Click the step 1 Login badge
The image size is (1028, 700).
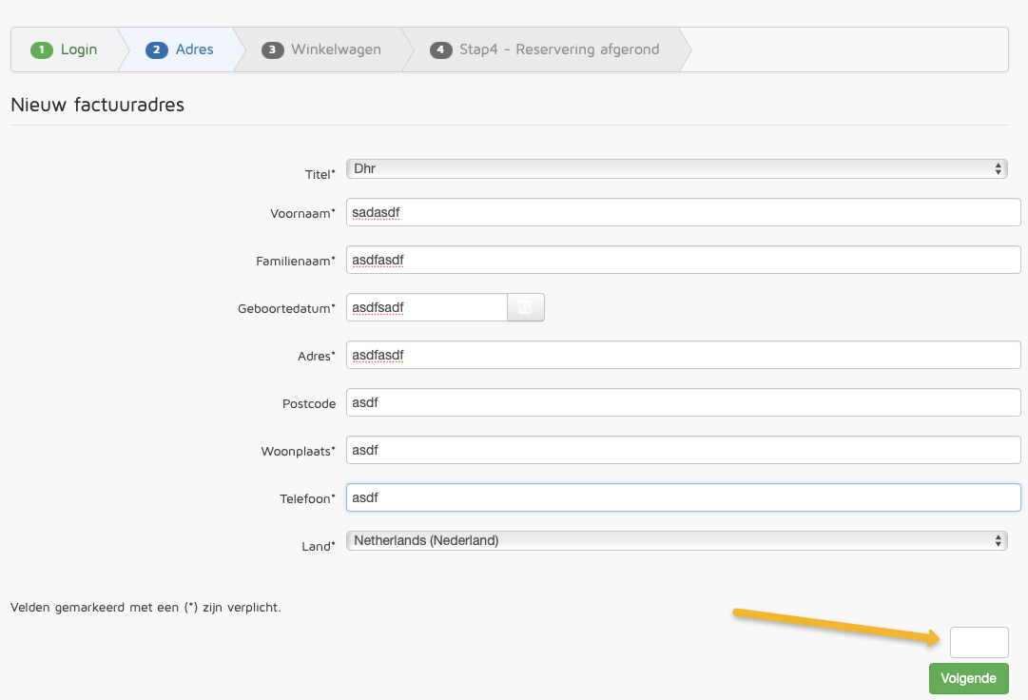[x=42, y=50]
